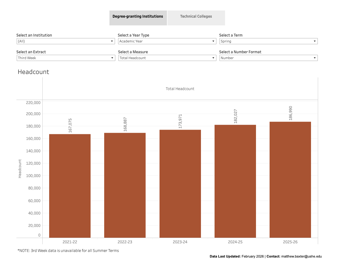This screenshot has height=260, width=341.
Task: Click the 186,990 bar value label
Action: tap(290, 113)
